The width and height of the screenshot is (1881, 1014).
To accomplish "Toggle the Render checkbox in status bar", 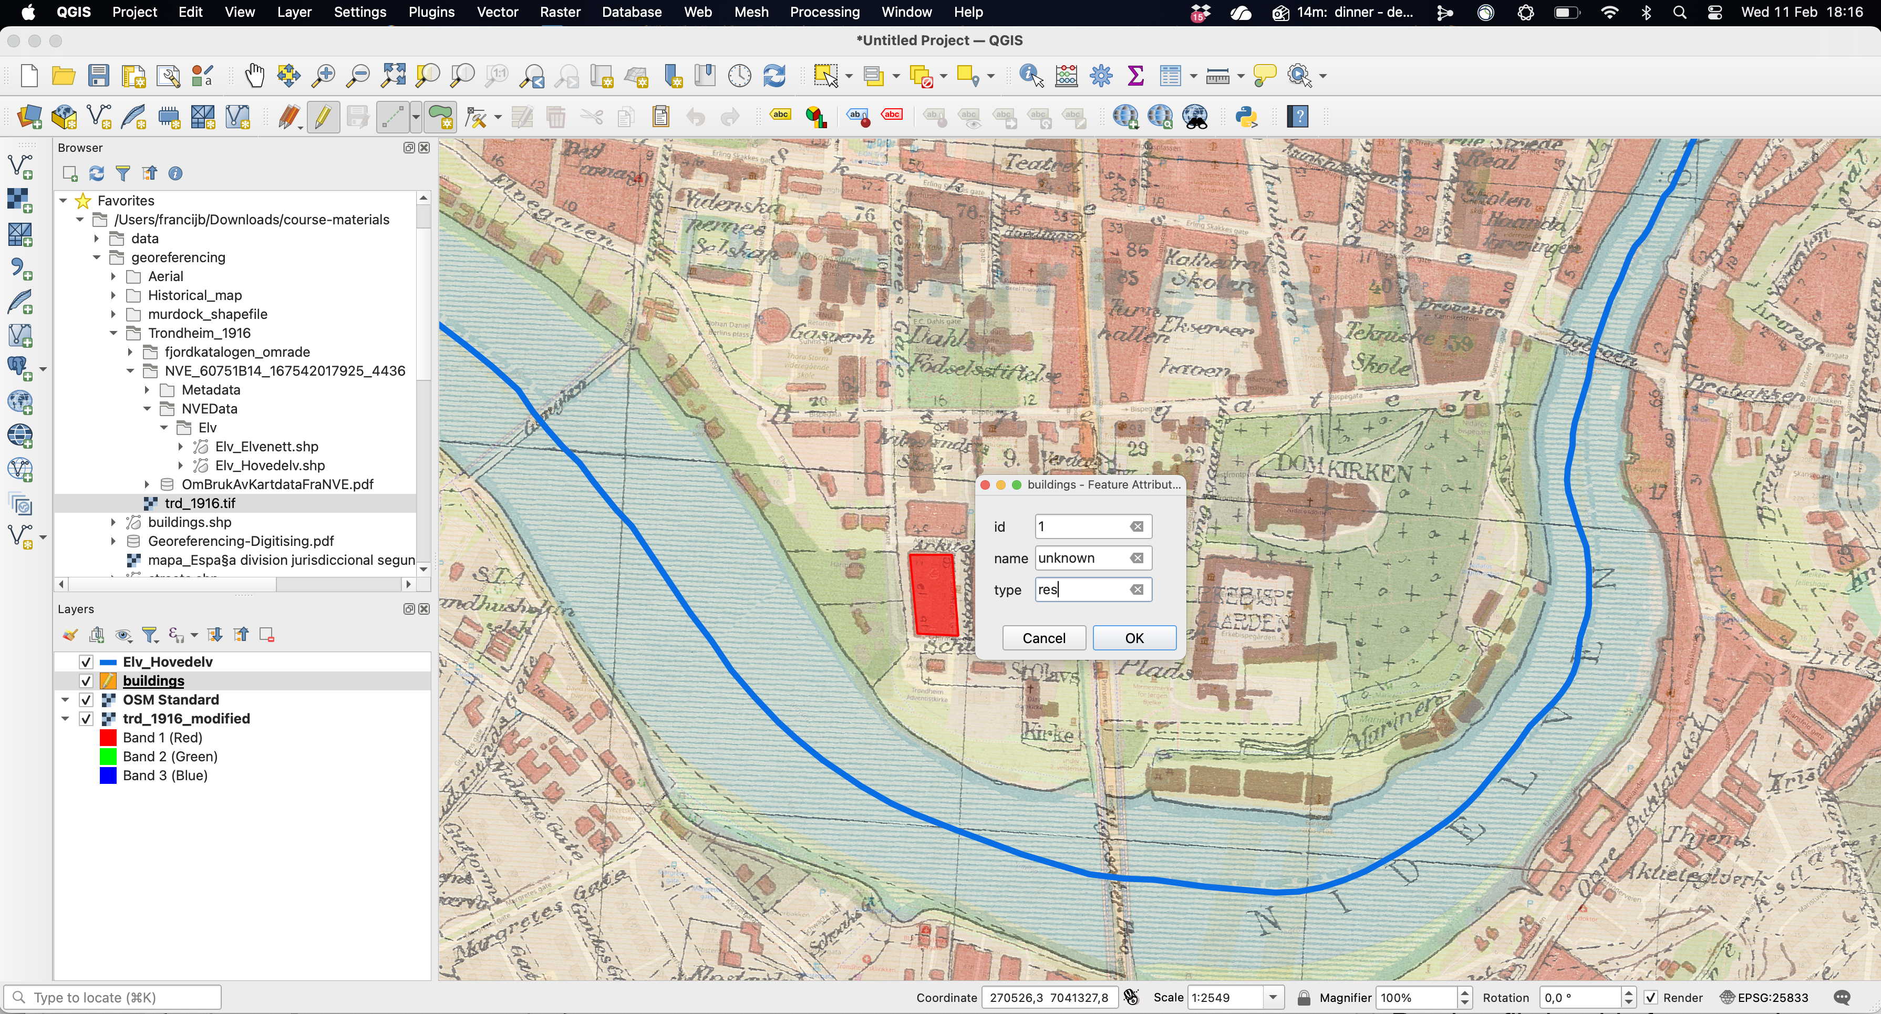I will click(1650, 997).
